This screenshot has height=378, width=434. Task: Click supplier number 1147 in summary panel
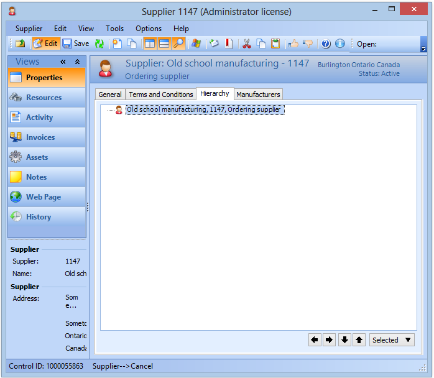(73, 261)
